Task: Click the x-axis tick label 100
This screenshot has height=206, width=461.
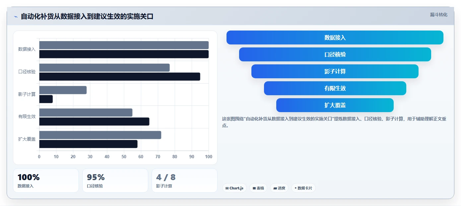Action: (x=209, y=157)
